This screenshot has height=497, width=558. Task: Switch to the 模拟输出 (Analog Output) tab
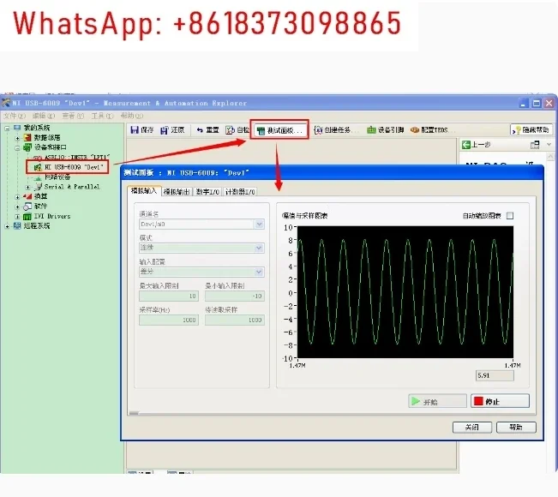point(177,192)
